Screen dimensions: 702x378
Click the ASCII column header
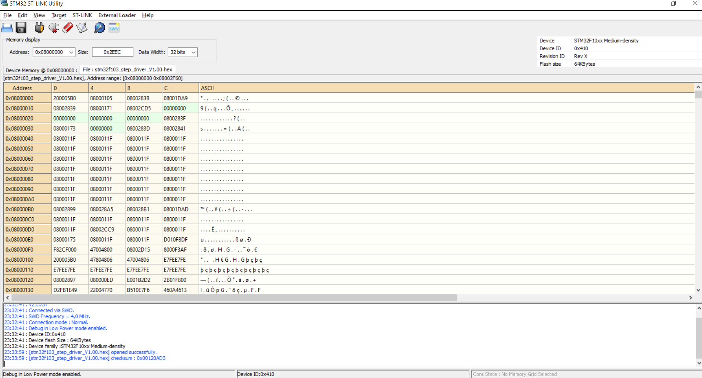pos(446,88)
